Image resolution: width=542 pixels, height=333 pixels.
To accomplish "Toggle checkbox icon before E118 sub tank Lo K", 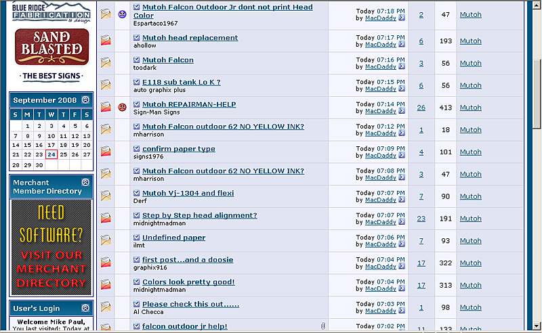I will (x=137, y=82).
